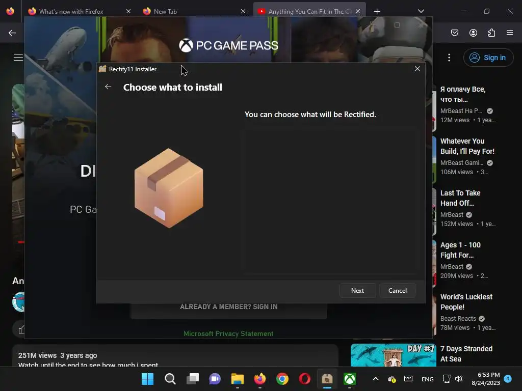Close the What's new with Firefox tab
The image size is (522, 391).
click(x=128, y=11)
